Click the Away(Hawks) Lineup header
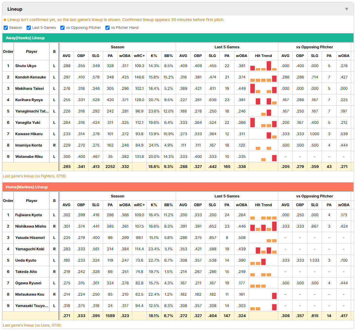 (178, 38)
